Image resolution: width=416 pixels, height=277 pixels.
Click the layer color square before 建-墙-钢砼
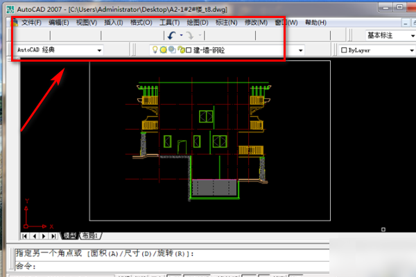(189, 50)
